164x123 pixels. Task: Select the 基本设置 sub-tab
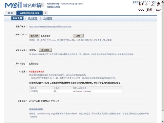tap(17, 18)
